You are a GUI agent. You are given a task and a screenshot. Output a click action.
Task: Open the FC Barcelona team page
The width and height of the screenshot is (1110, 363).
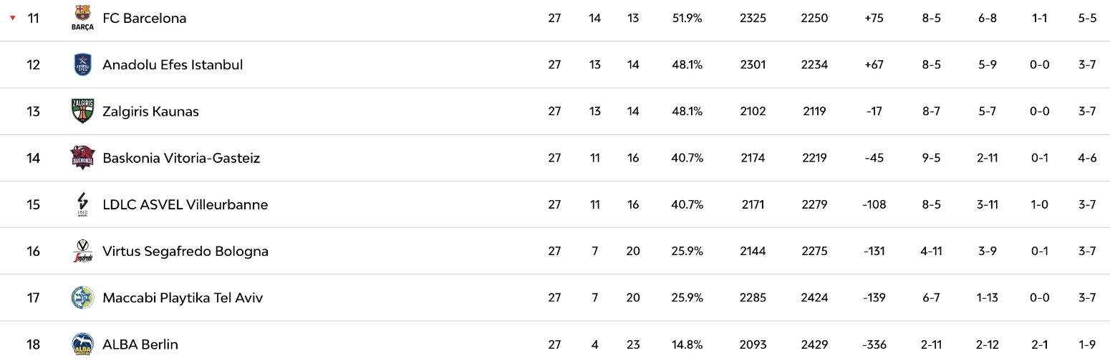tap(144, 19)
